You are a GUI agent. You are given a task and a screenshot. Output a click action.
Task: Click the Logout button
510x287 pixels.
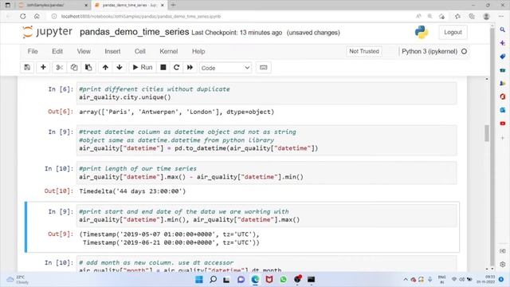pyautogui.click(x=453, y=32)
